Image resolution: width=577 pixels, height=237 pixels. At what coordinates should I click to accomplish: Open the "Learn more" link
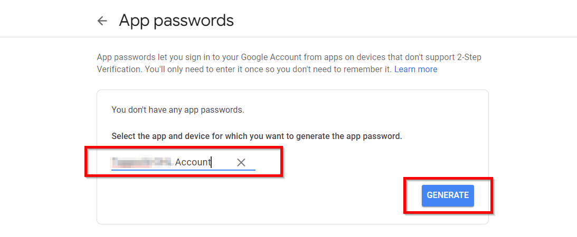click(x=415, y=70)
